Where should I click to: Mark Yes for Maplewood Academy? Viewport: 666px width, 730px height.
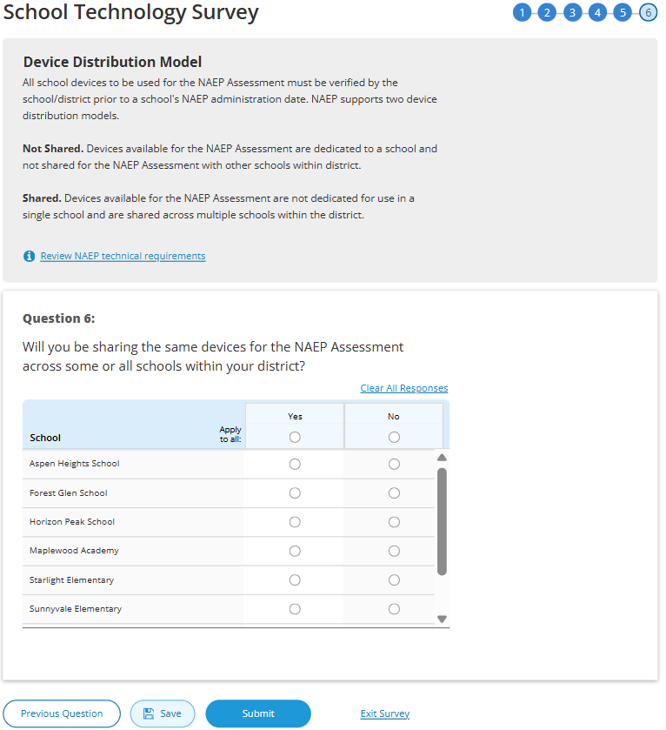click(x=295, y=551)
